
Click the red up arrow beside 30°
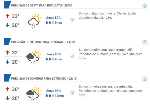pyautogui.click(x=7, y=89)
